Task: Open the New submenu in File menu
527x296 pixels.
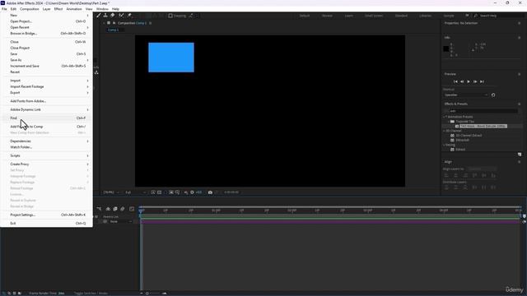Action: click(46, 16)
